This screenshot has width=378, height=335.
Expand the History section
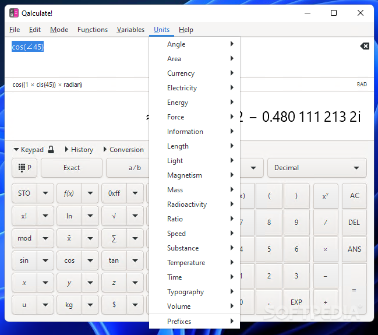tap(79, 150)
